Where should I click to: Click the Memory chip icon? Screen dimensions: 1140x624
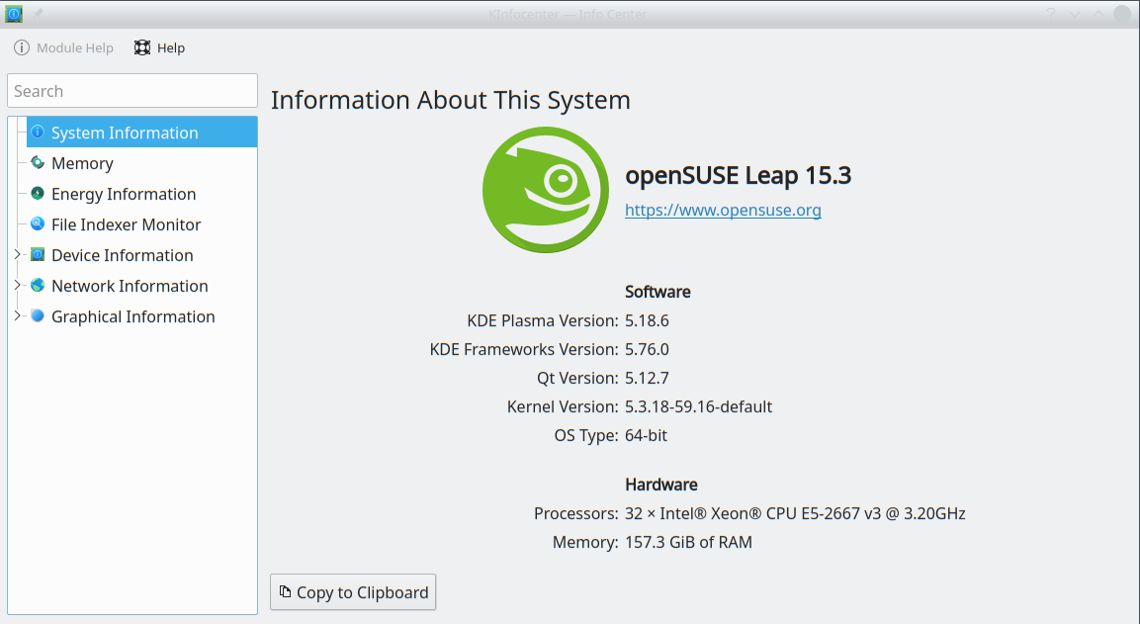tap(38, 163)
